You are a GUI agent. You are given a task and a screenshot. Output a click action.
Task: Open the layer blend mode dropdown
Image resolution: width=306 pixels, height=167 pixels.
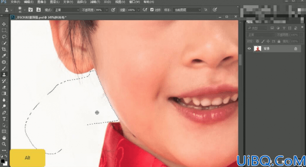pyautogui.click(x=260, y=35)
